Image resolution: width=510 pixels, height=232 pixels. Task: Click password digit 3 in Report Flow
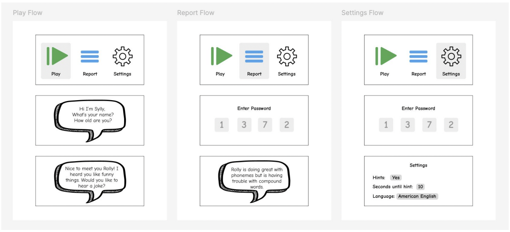pos(244,125)
